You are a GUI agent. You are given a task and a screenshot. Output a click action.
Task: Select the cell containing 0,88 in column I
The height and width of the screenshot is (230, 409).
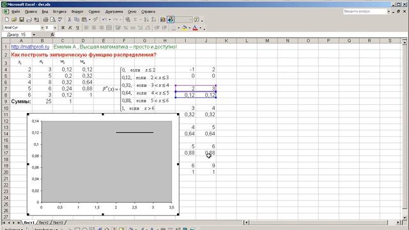[185, 153]
